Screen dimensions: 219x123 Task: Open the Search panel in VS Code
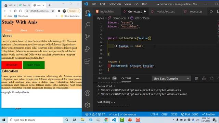pos(88,25)
